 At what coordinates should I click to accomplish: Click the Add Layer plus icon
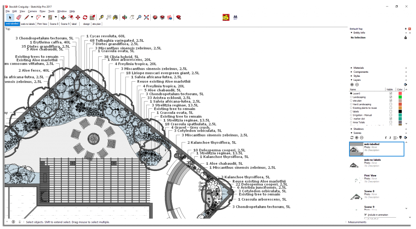(x=352, y=84)
